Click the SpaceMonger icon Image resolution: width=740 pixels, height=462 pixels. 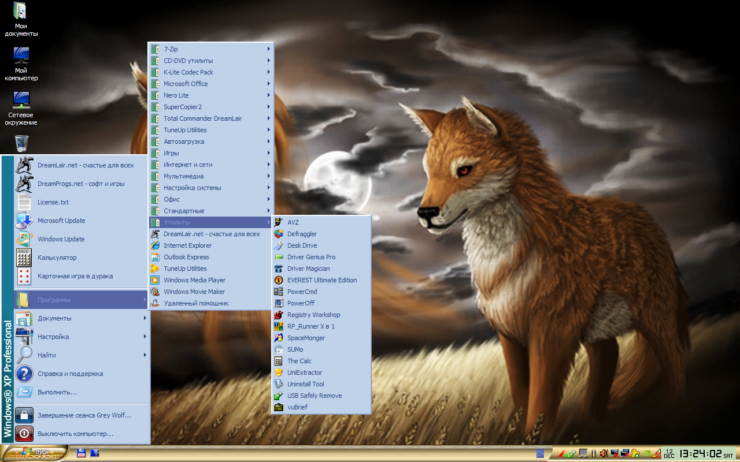pyautogui.click(x=278, y=338)
